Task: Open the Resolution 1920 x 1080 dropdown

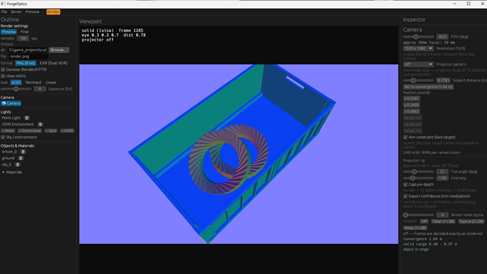Action: point(418,48)
